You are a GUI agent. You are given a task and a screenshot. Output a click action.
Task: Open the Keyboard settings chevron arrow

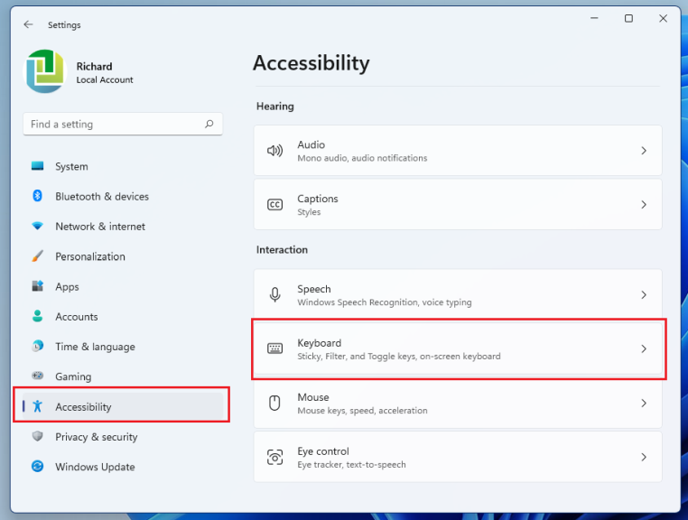644,348
